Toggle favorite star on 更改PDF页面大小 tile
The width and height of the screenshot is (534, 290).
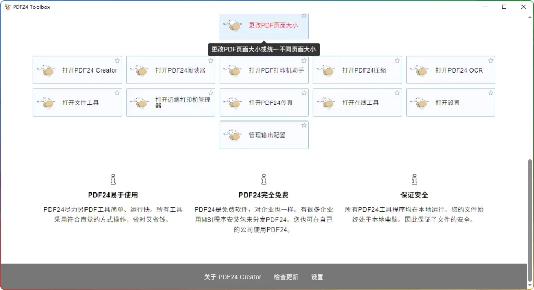point(304,16)
